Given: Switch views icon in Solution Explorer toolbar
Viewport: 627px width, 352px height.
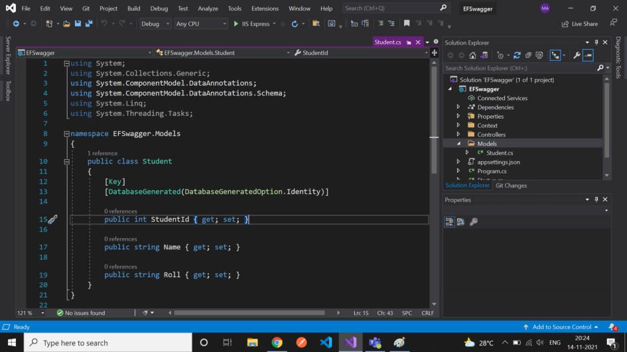Looking at the screenshot, I should point(484,56).
